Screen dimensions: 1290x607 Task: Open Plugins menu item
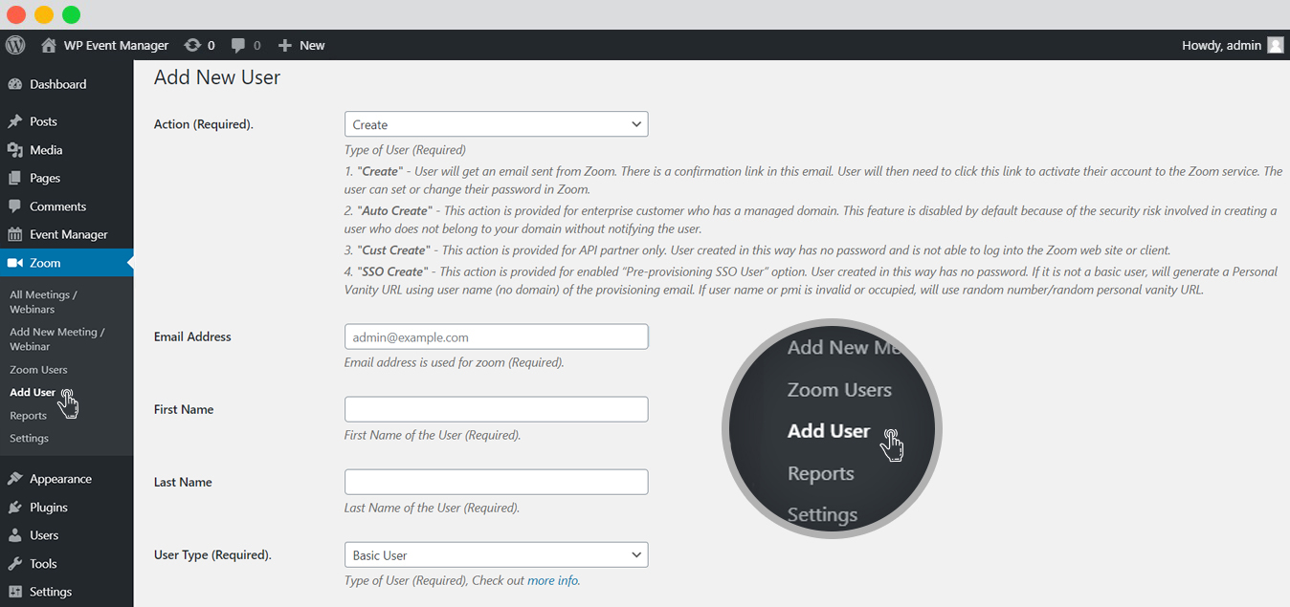[49, 508]
